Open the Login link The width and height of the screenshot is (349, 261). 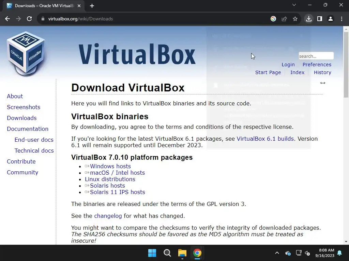[x=288, y=65]
